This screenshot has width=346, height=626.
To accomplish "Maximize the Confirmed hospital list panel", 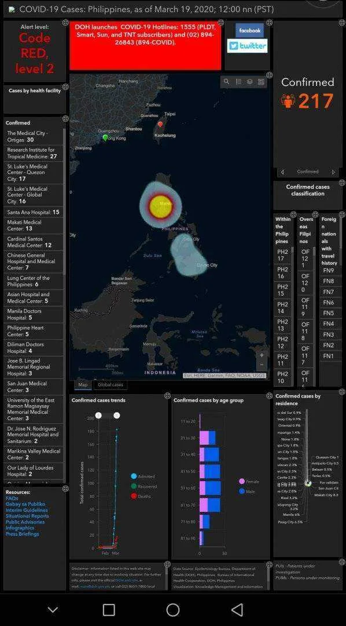I will (65, 119).
